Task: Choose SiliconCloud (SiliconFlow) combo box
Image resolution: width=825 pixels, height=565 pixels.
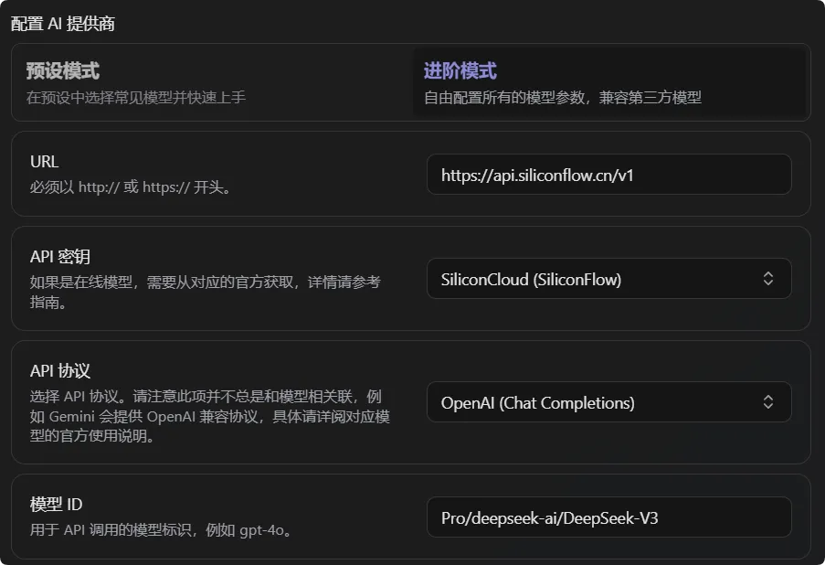Action: tap(608, 279)
